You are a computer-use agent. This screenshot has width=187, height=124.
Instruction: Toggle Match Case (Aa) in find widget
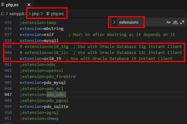(x=168, y=22)
